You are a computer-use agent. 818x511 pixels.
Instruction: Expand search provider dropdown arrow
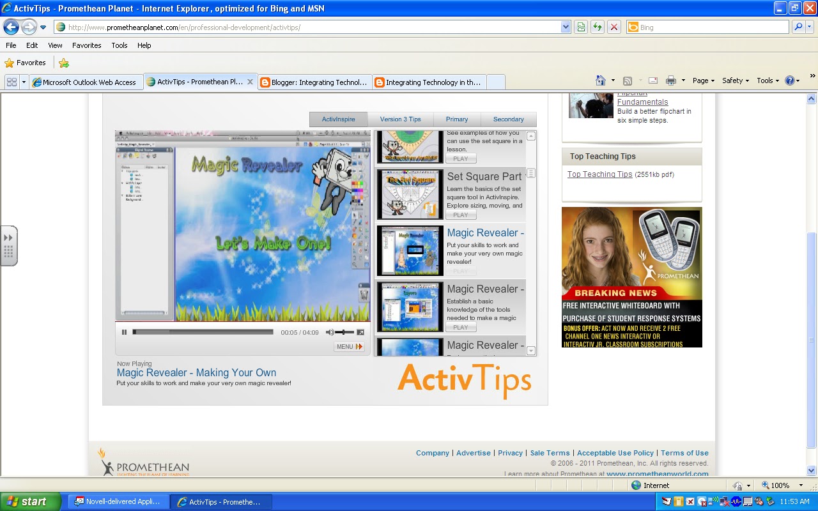point(810,27)
